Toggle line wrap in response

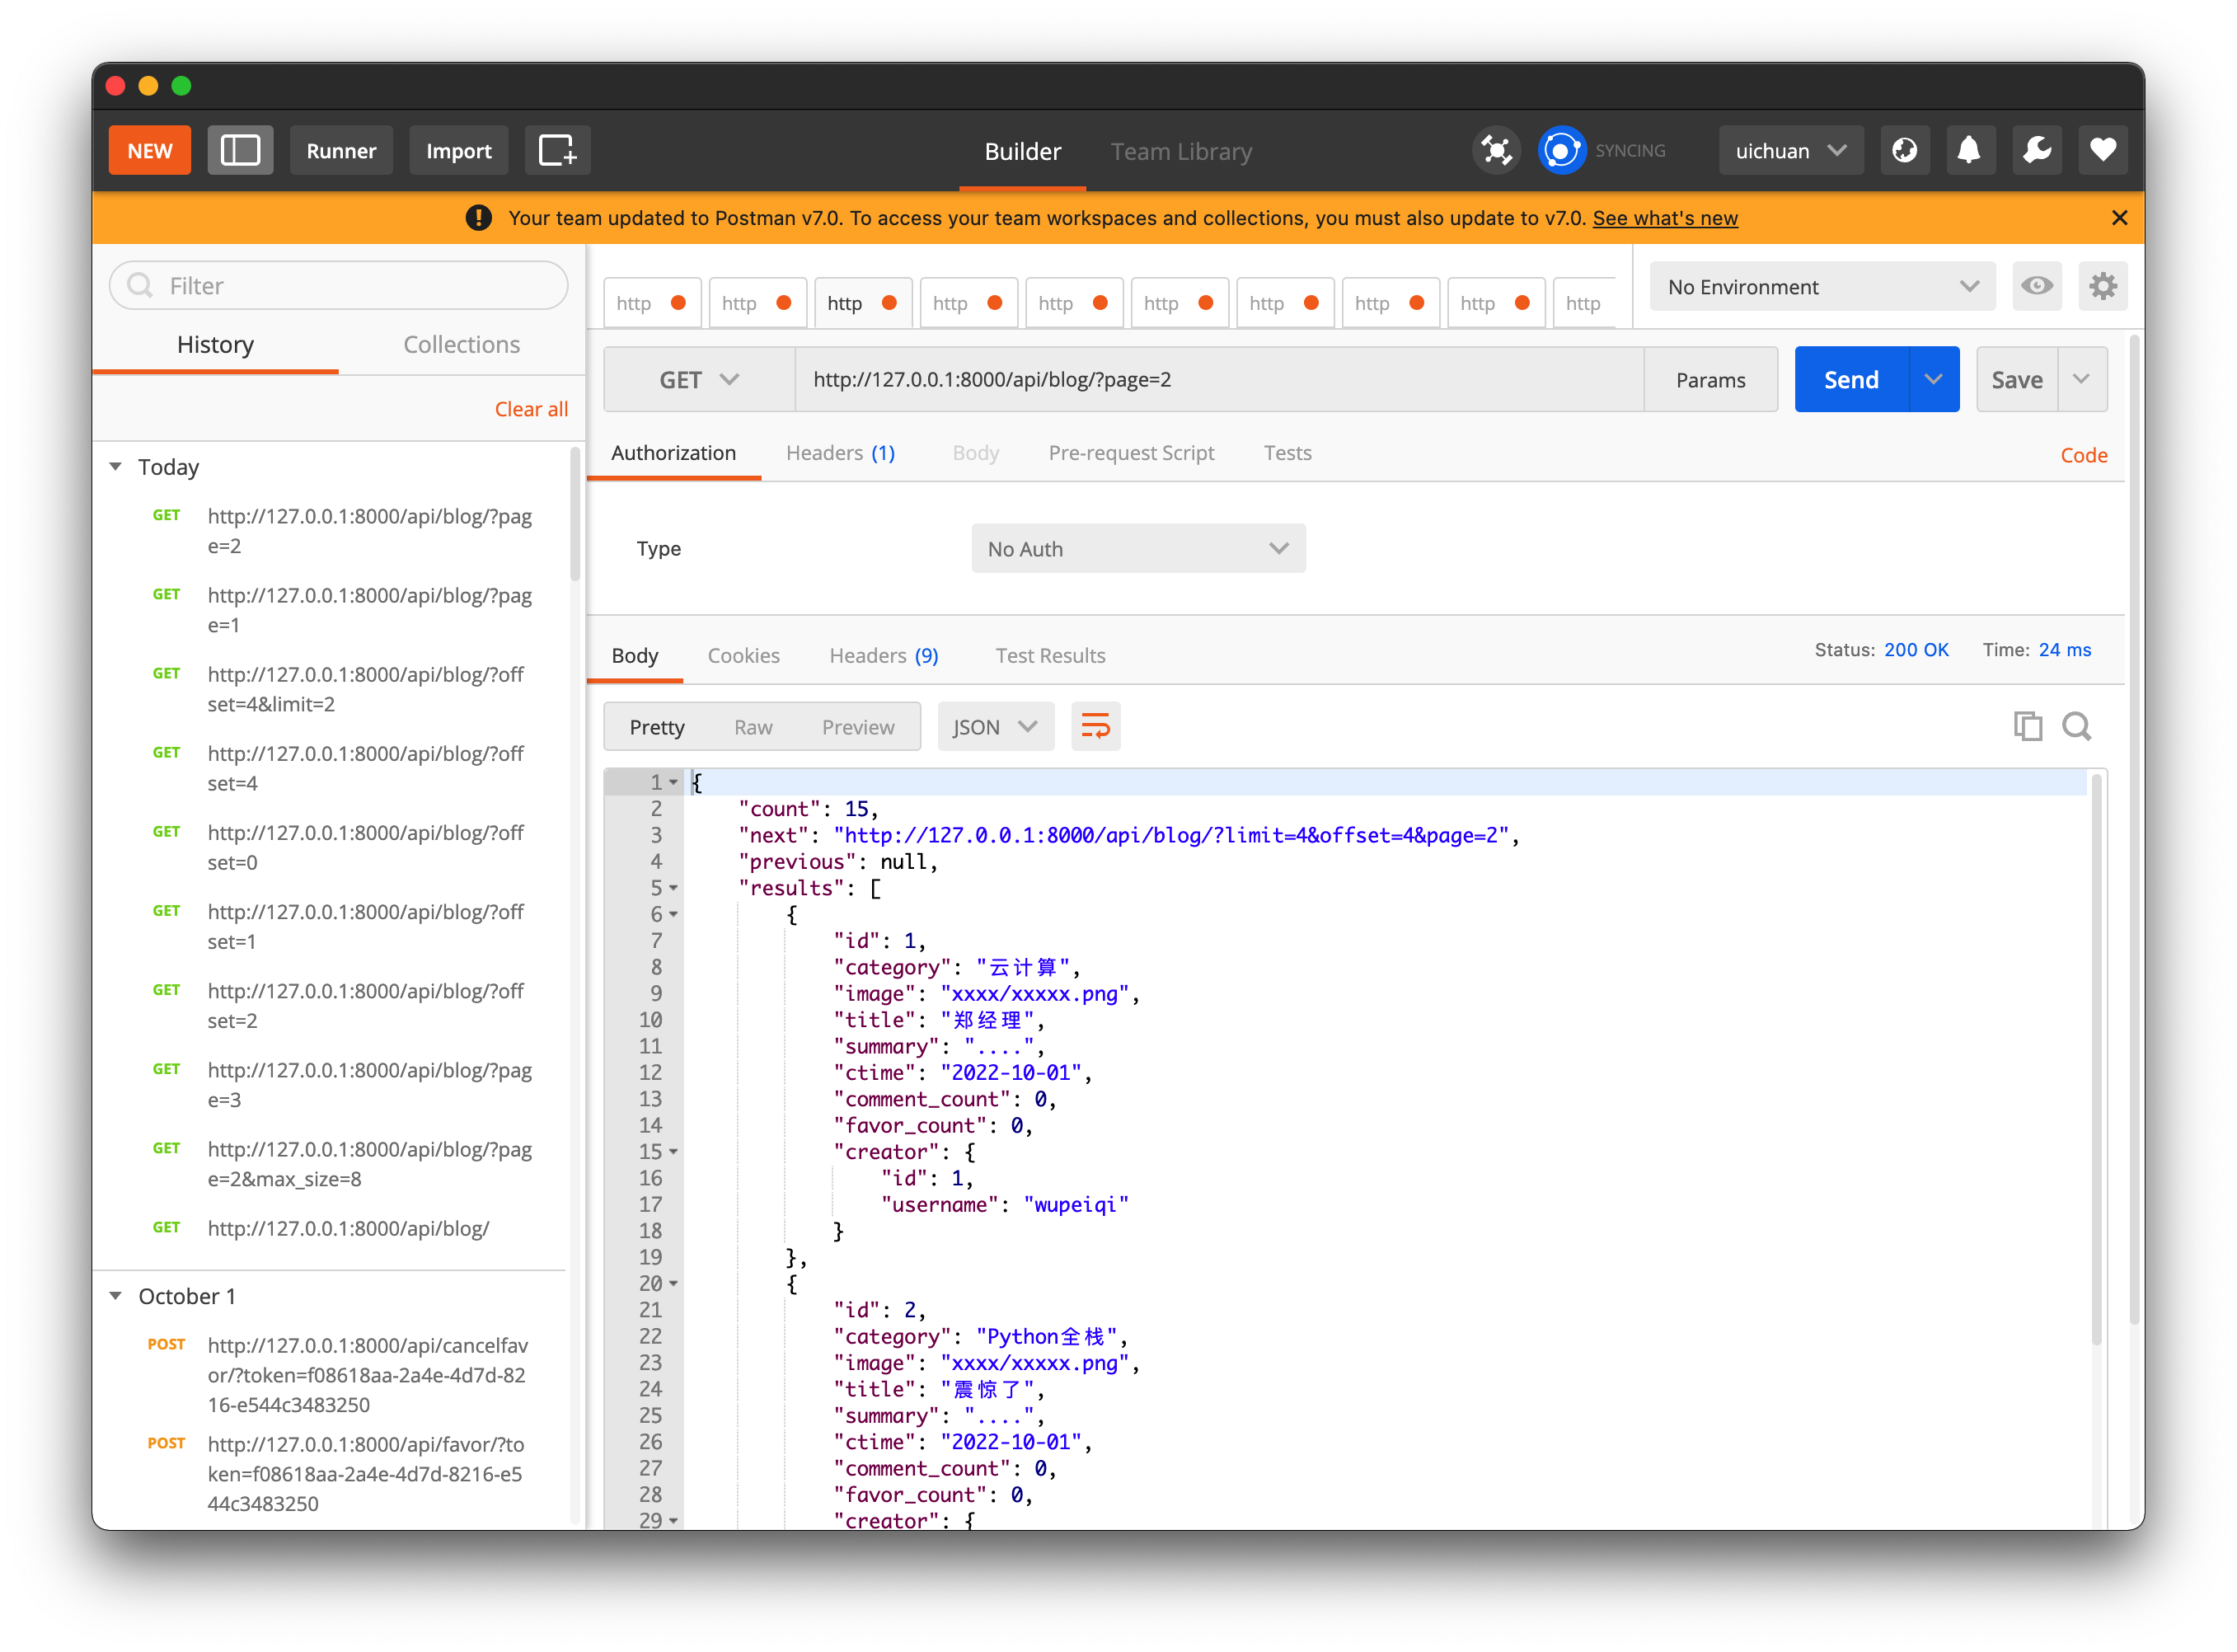point(1095,727)
